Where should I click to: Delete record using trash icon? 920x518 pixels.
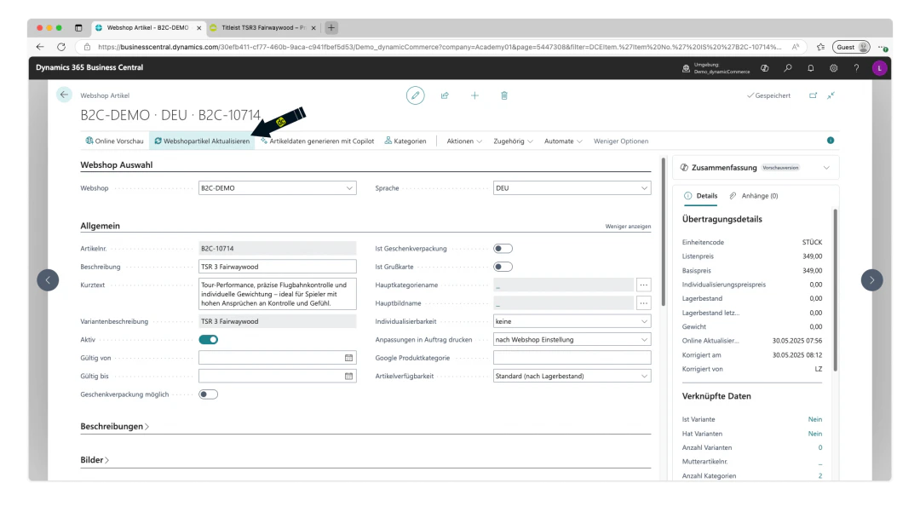click(x=504, y=95)
